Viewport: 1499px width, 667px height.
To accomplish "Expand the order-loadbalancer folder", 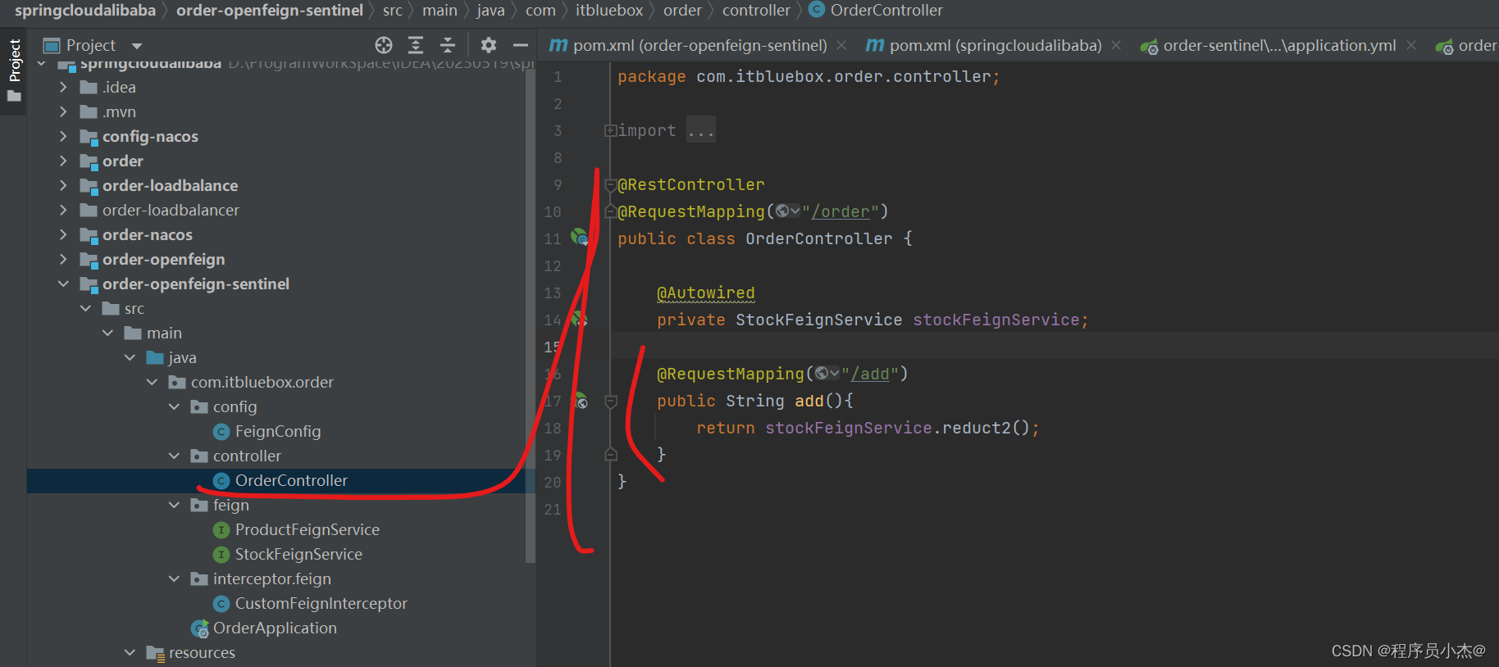I will point(63,210).
